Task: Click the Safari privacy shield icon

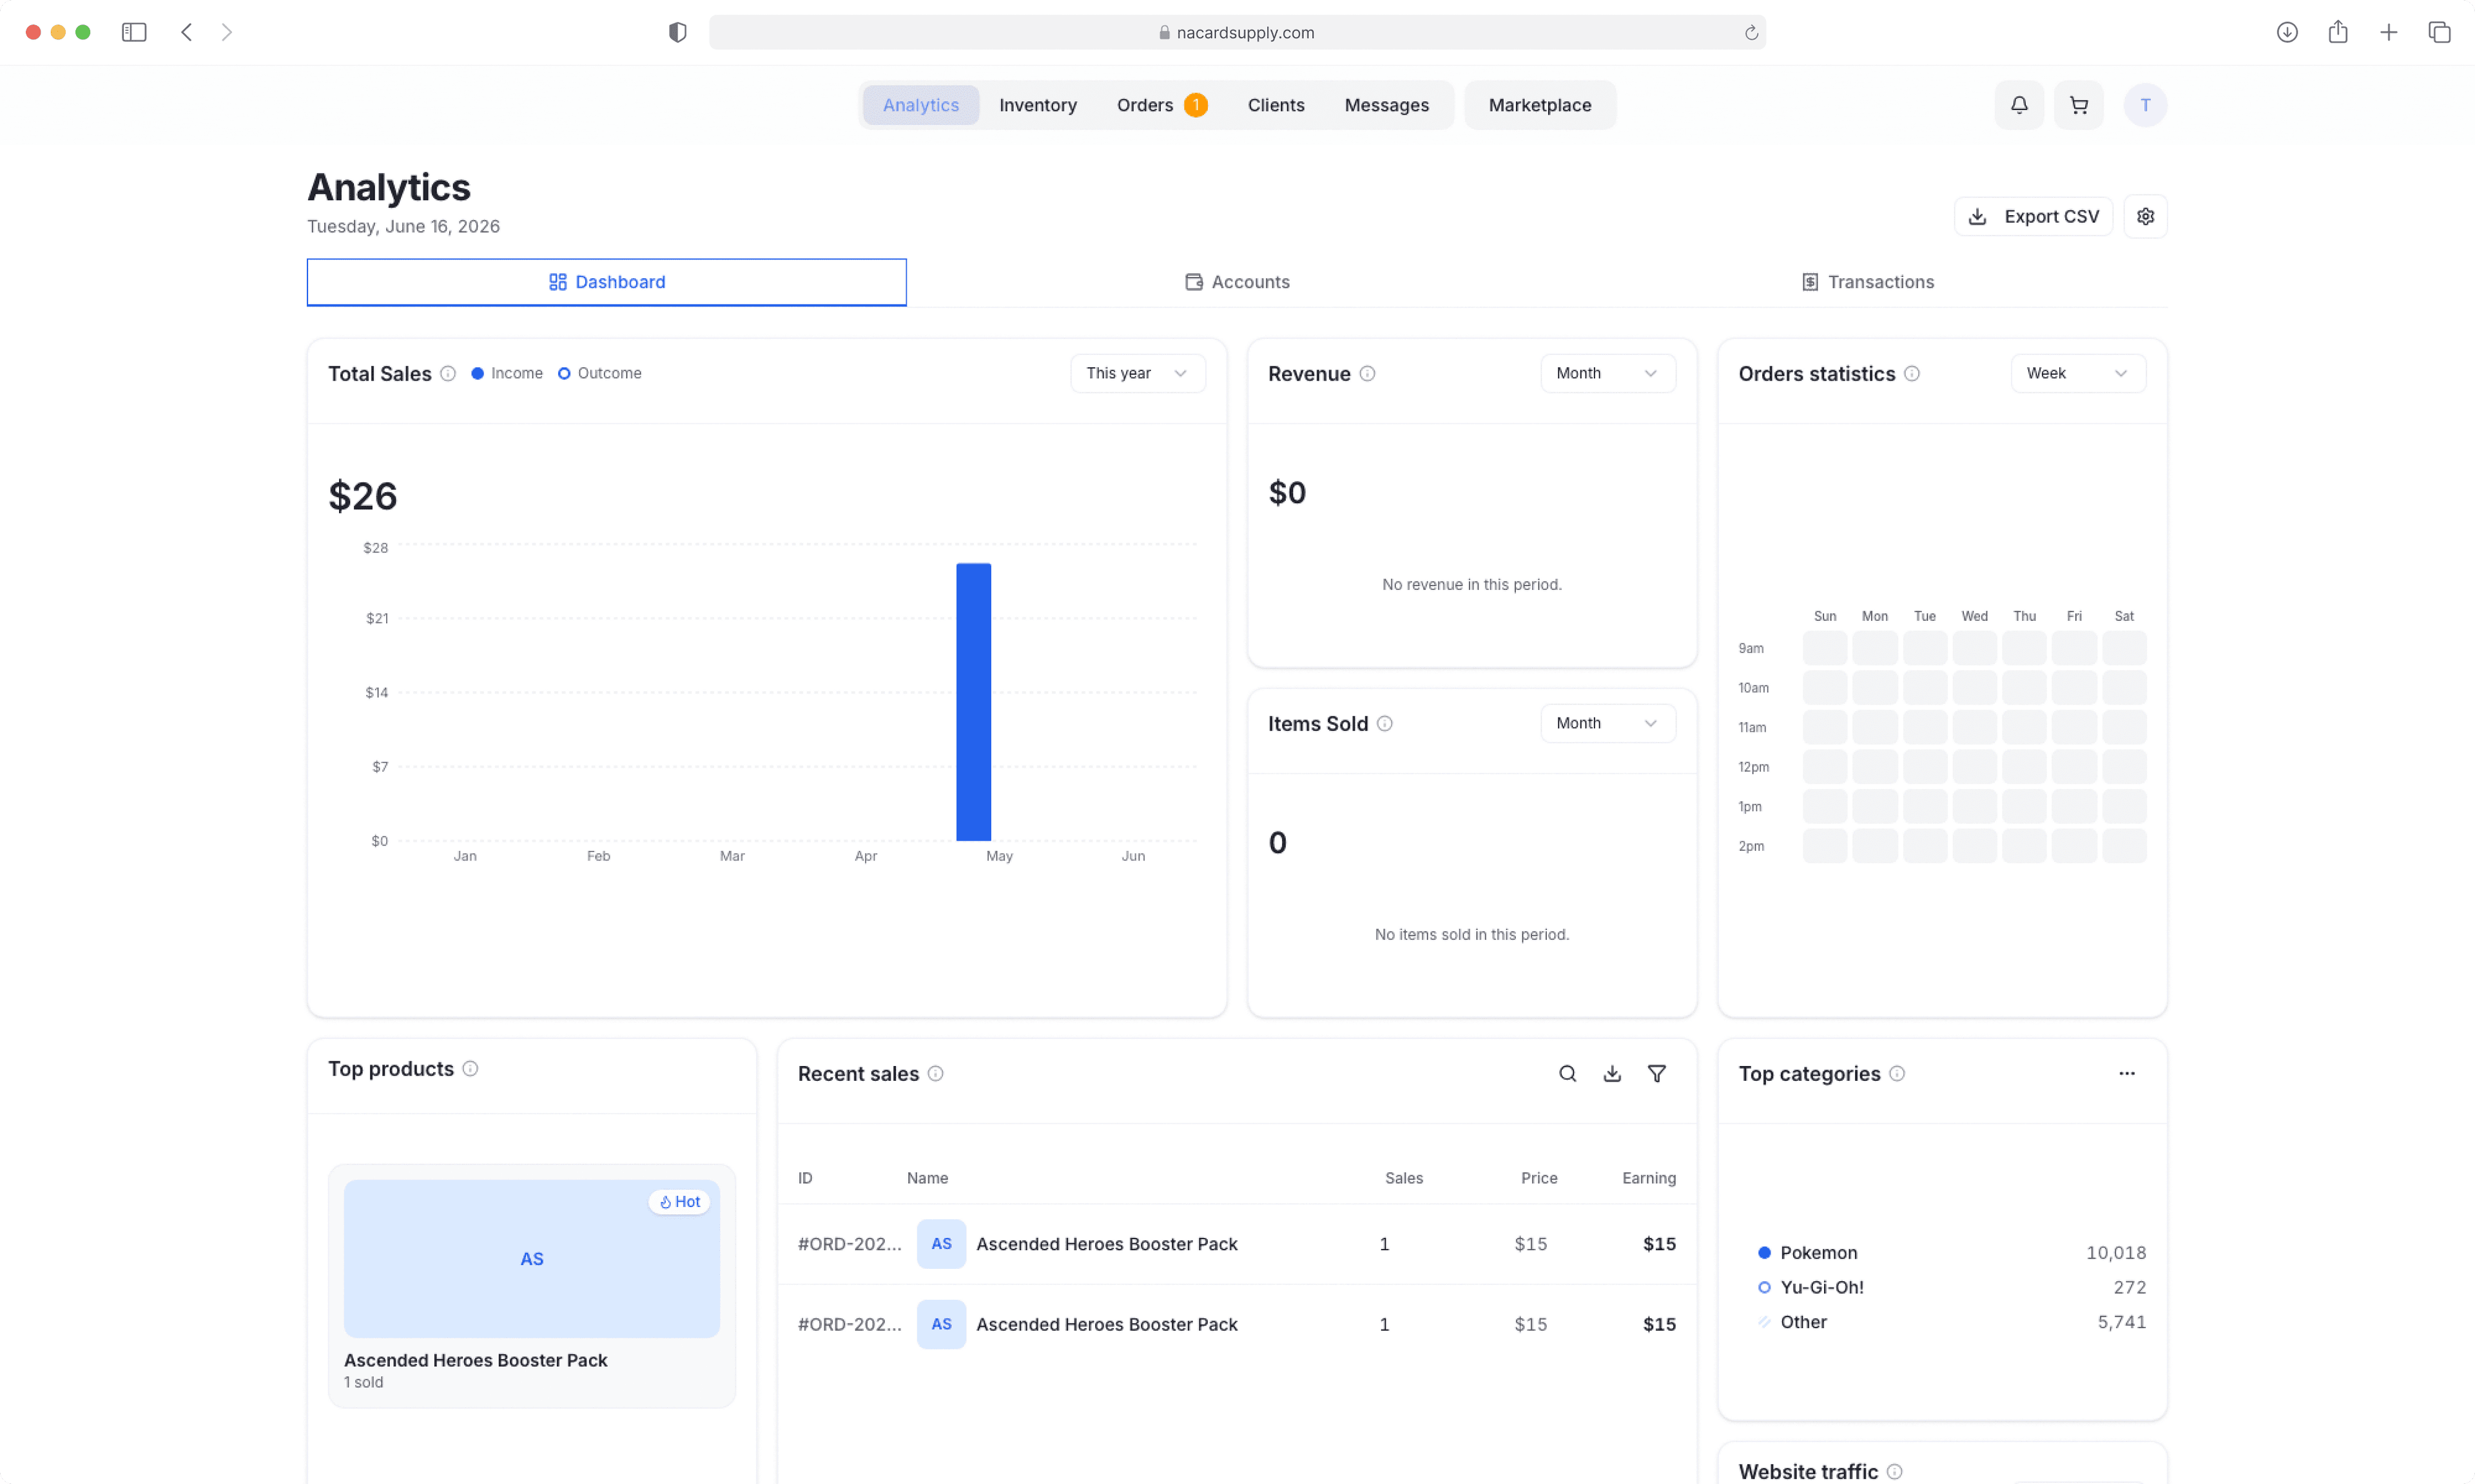Action: pyautogui.click(x=677, y=32)
